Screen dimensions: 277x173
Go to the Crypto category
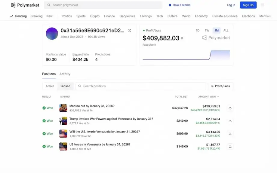[95, 16]
